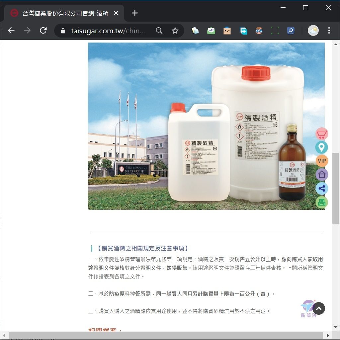This screenshot has width=340, height=340.
Task: Click the 精製酒精 product banner image
Action: [206, 126]
